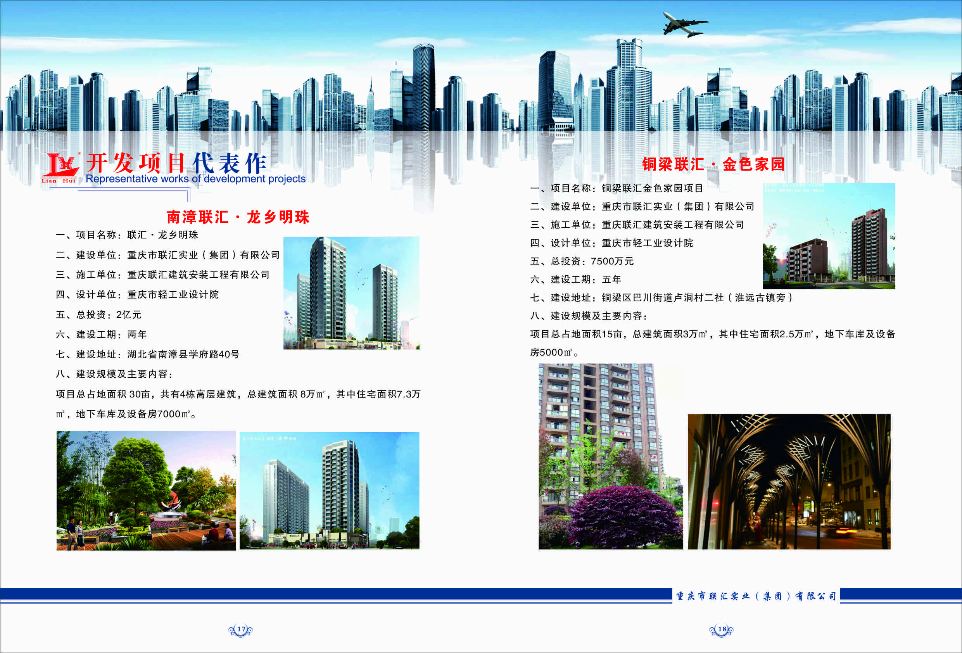Click the garden landscape rendering with tree
This screenshot has height=653, width=962.
tap(146, 490)
